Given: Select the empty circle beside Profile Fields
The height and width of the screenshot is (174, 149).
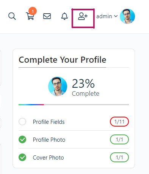Looking at the screenshot, I should click(x=22, y=122).
